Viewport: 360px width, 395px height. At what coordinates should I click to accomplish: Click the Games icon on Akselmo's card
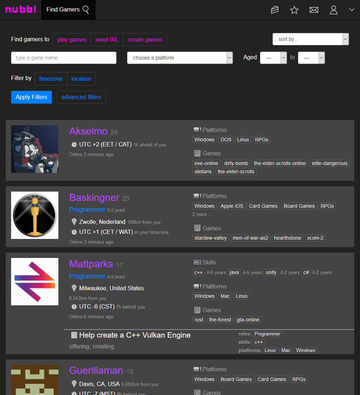(197, 153)
